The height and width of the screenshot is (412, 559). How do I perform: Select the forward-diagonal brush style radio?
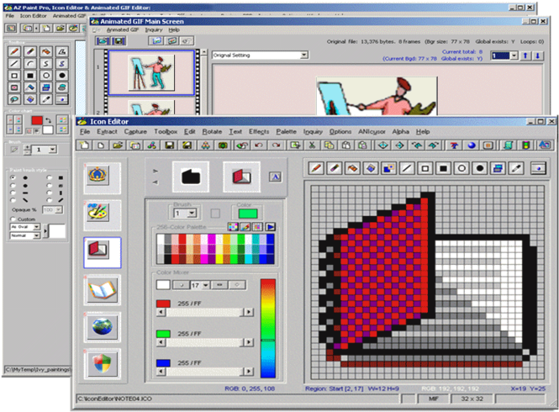pyautogui.click(x=50, y=200)
